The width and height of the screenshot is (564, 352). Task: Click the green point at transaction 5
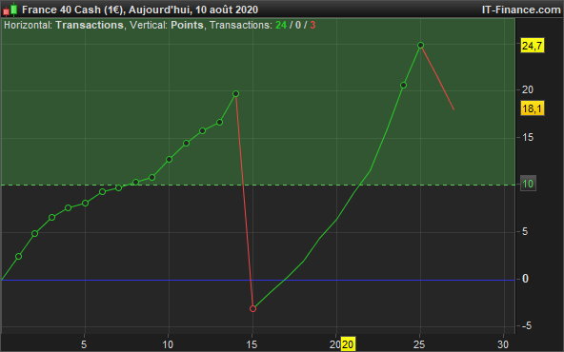(x=85, y=203)
